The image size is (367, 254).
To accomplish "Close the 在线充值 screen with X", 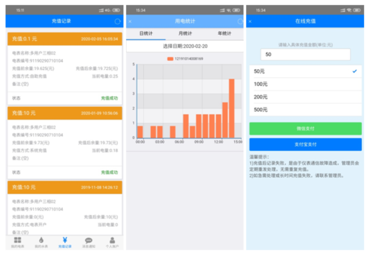I will point(250,21).
